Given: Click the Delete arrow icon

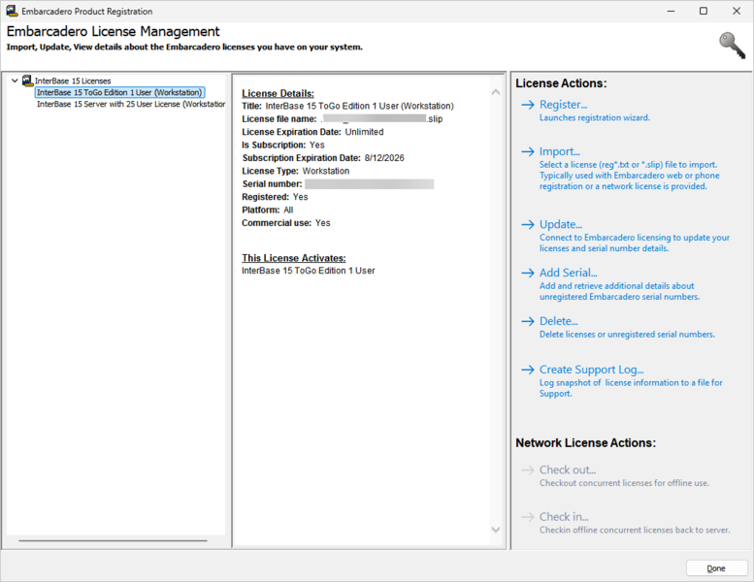Looking at the screenshot, I should coord(528,321).
